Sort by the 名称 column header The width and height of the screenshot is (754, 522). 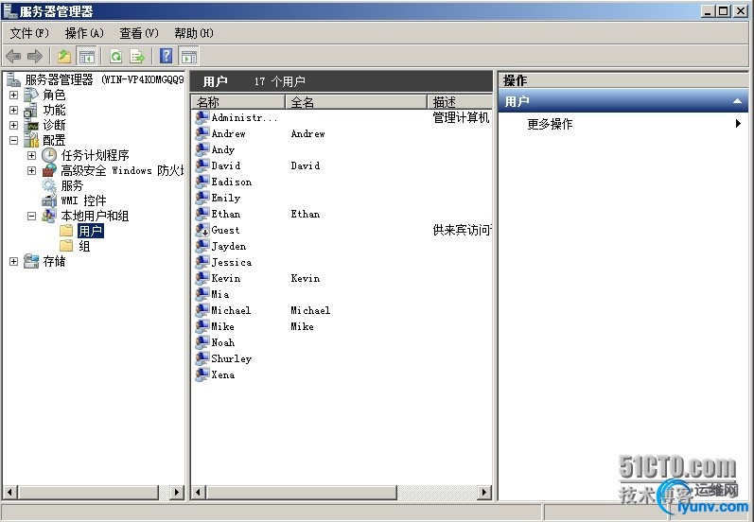click(238, 102)
